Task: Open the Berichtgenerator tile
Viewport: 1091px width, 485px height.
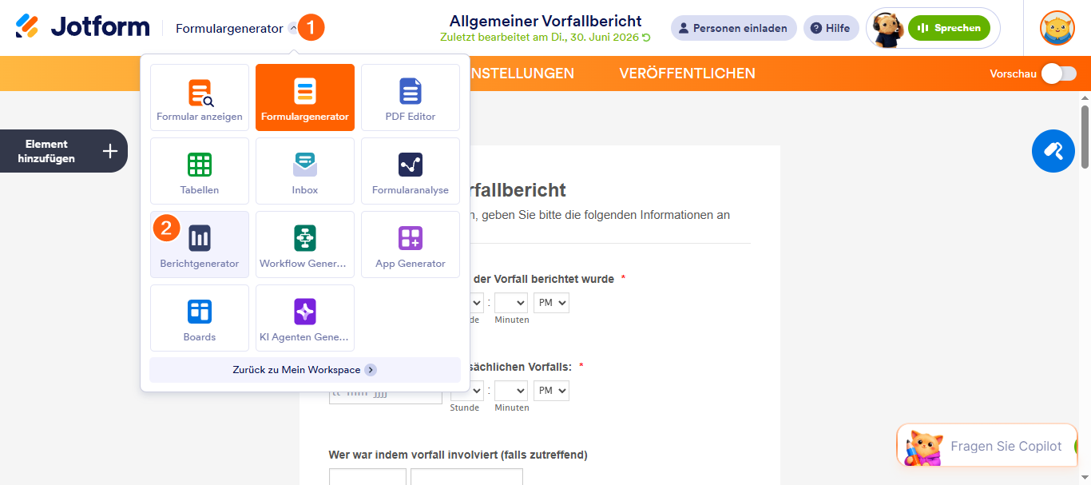Action: tap(200, 244)
